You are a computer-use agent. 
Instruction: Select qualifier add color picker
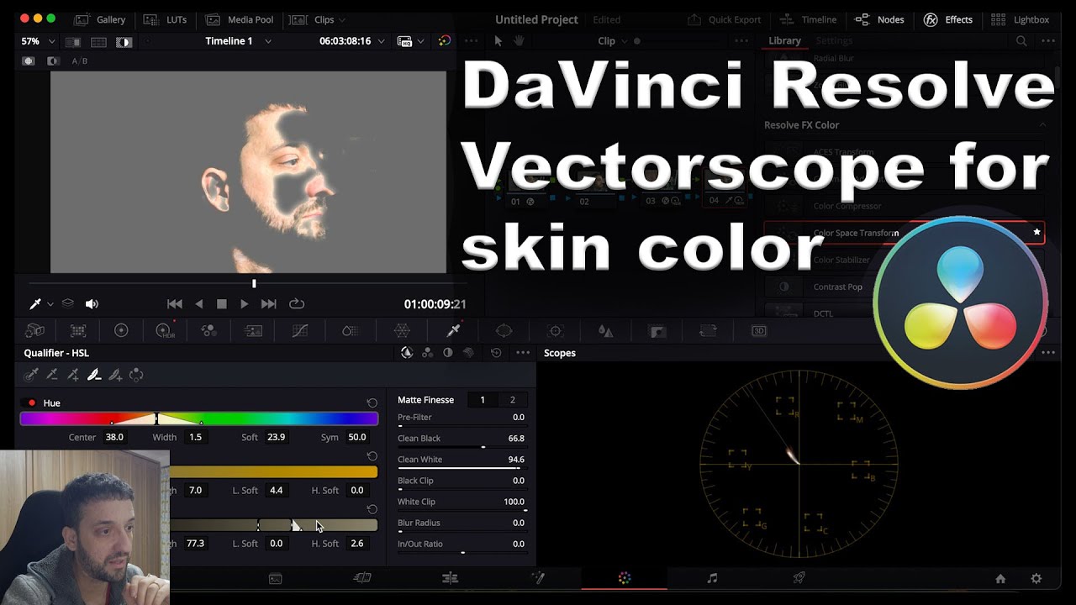pos(73,375)
